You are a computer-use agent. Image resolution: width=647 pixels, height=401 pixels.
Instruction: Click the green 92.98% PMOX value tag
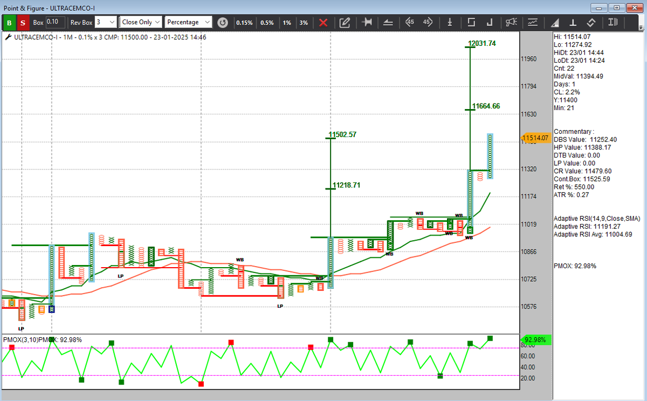pyautogui.click(x=535, y=340)
